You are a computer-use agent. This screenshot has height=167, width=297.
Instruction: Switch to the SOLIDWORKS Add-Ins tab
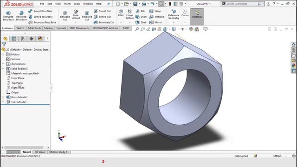pos(105,28)
